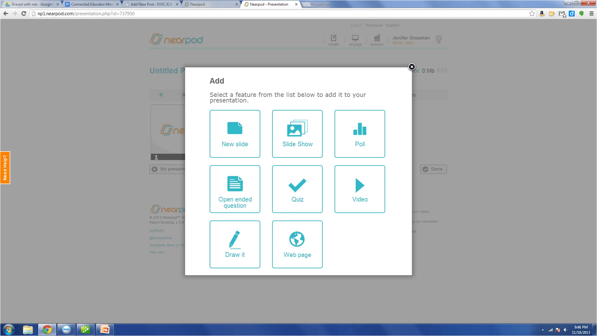Select slide 1 thumbnail
Image resolution: width=597 pixels, height=336 pixels.
(x=168, y=133)
